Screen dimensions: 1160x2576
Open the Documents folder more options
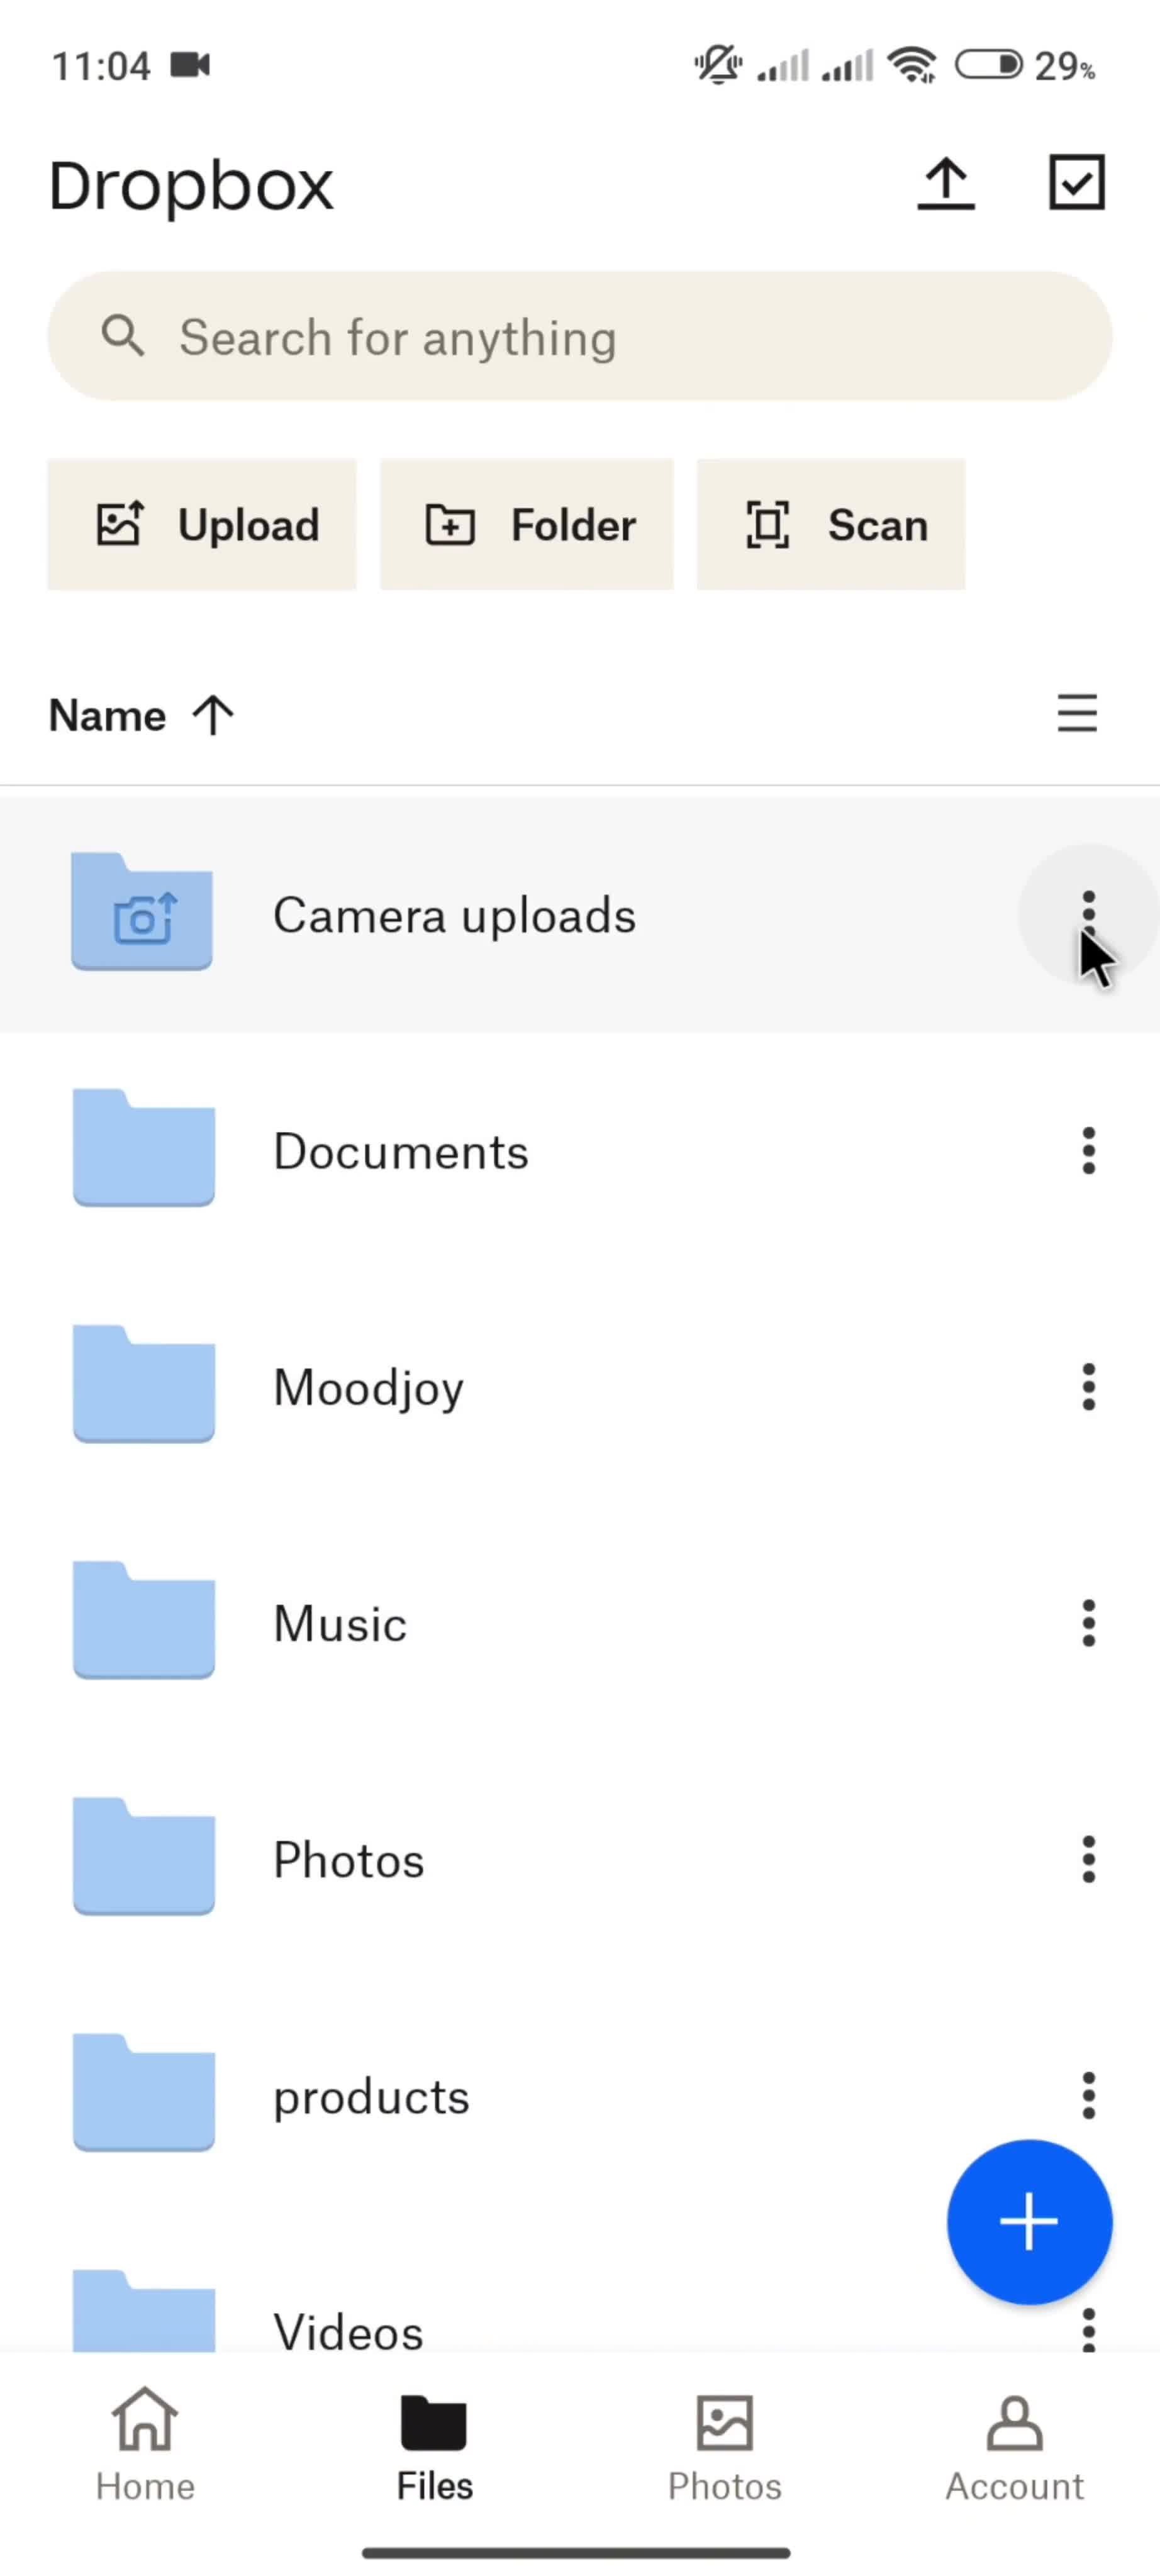(x=1088, y=1151)
